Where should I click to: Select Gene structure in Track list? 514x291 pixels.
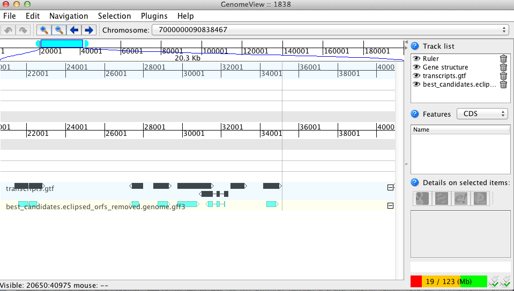tap(445, 67)
